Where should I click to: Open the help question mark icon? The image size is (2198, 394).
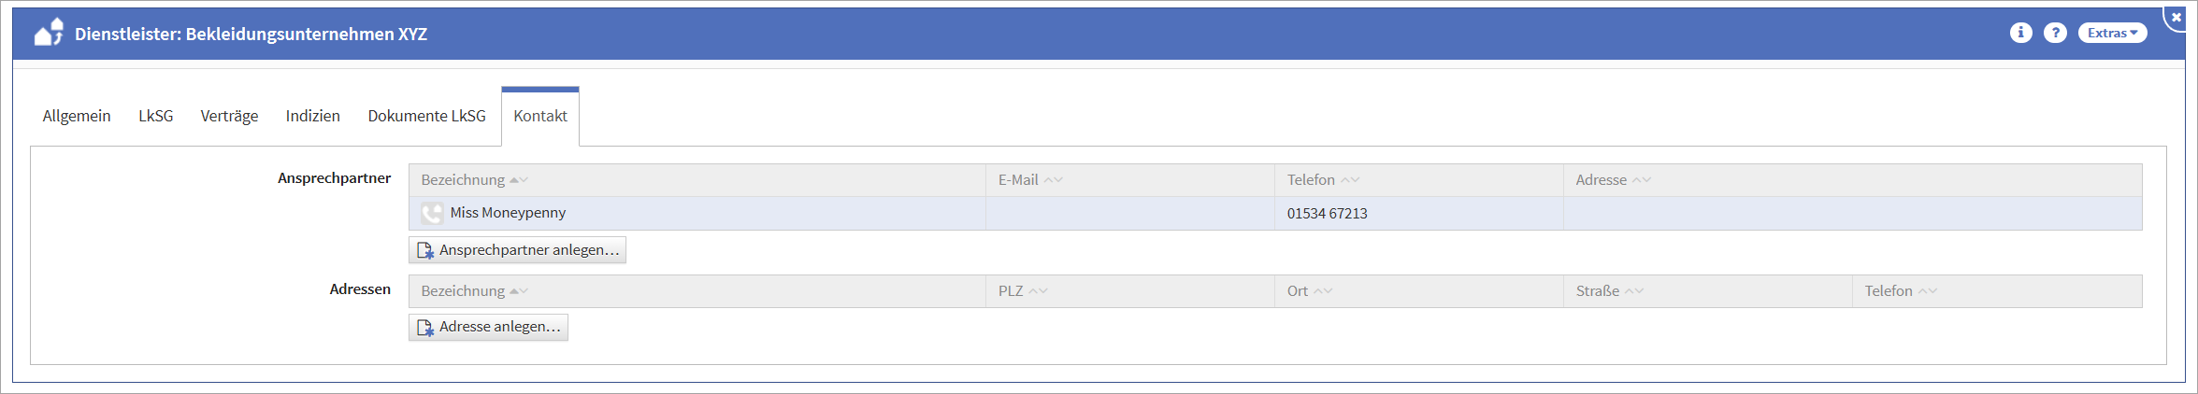pyautogui.click(x=2055, y=33)
